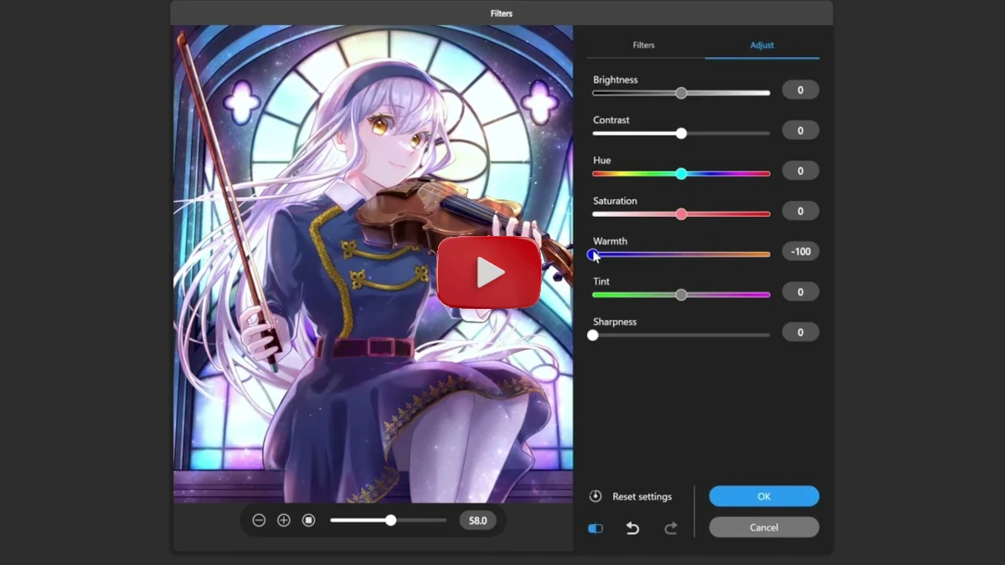Click the Saturation slider handle
The width and height of the screenshot is (1005, 565).
coord(681,214)
